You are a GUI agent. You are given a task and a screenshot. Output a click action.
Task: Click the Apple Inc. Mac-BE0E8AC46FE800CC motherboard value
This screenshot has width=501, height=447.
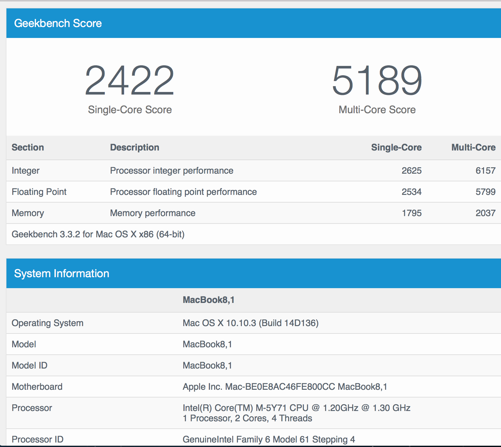tap(285, 387)
